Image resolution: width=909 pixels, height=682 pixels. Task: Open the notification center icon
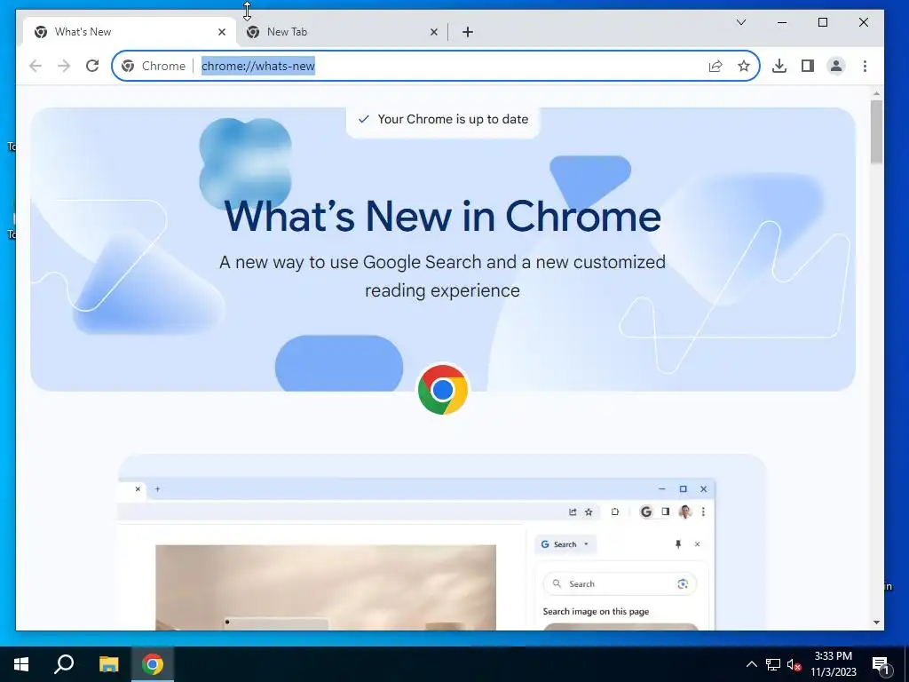point(881,664)
